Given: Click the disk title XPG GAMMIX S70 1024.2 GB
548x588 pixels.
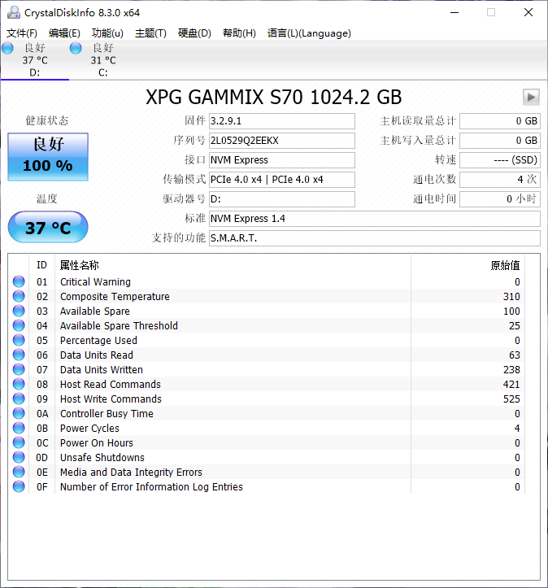Looking at the screenshot, I should coord(274,97).
